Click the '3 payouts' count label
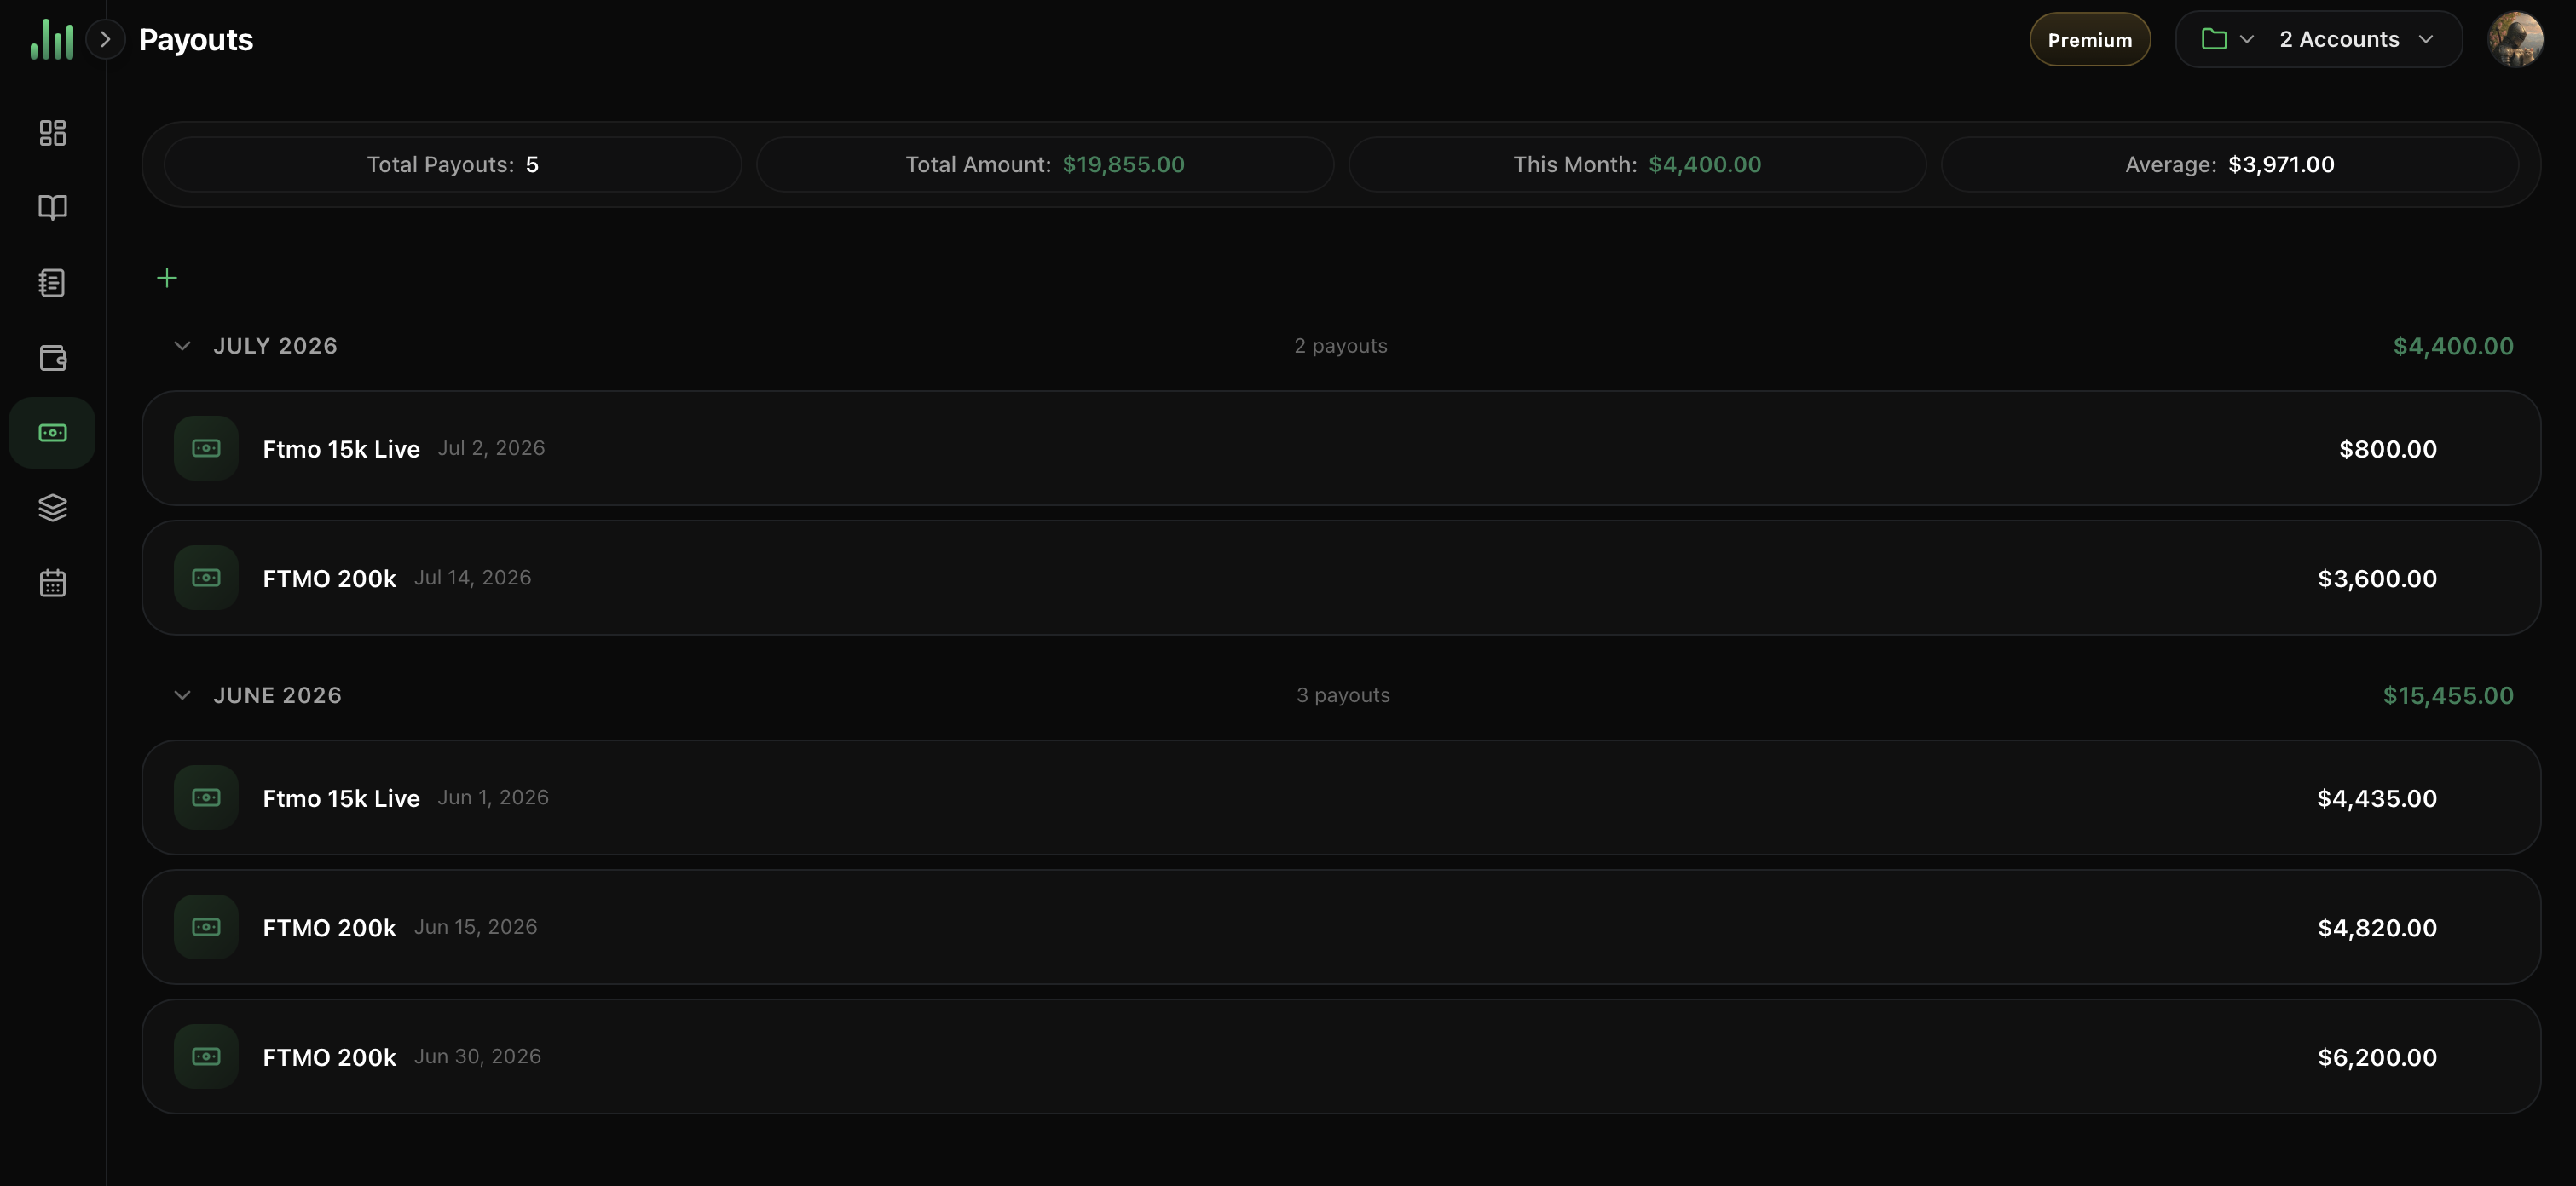The height and width of the screenshot is (1186, 2576). pos(1343,695)
